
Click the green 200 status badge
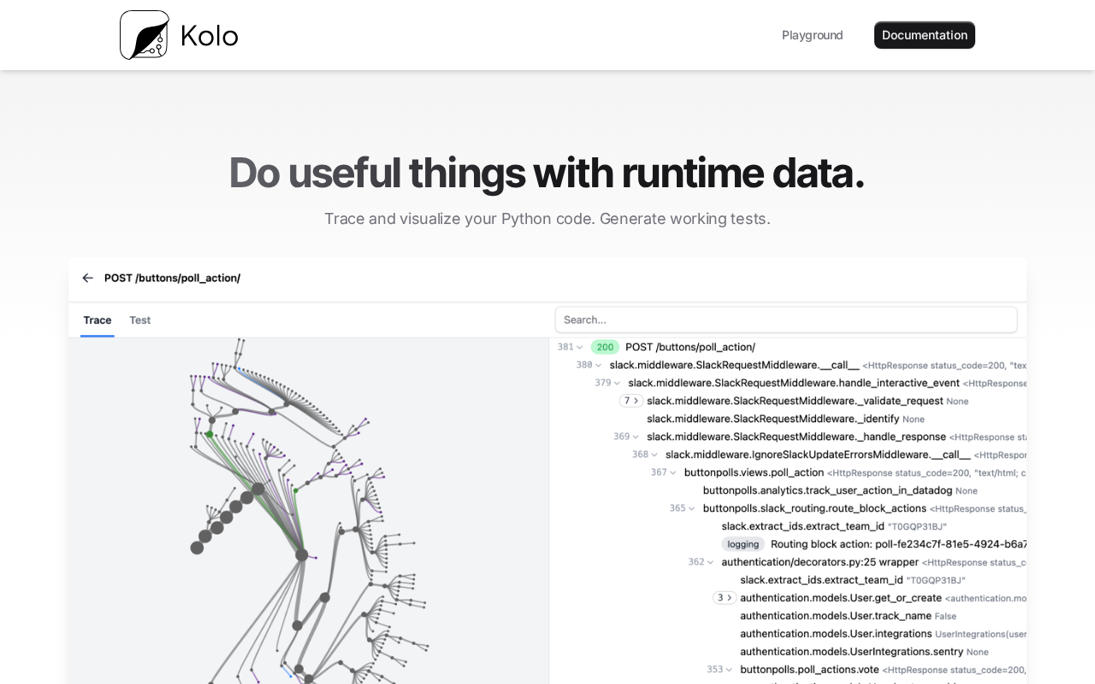(605, 347)
